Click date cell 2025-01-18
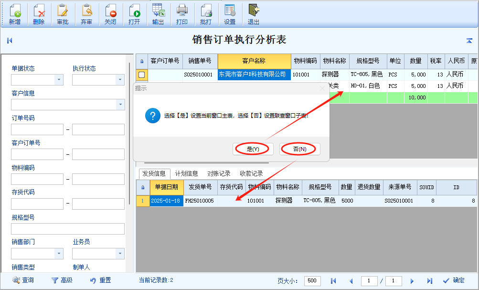Screen dimensions: 479x290 [x=167, y=201]
